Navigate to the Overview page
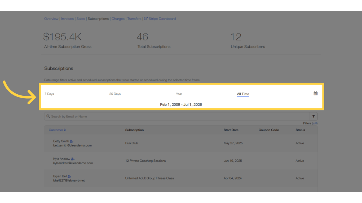Viewport: 362px width, 203px height. 51,19
